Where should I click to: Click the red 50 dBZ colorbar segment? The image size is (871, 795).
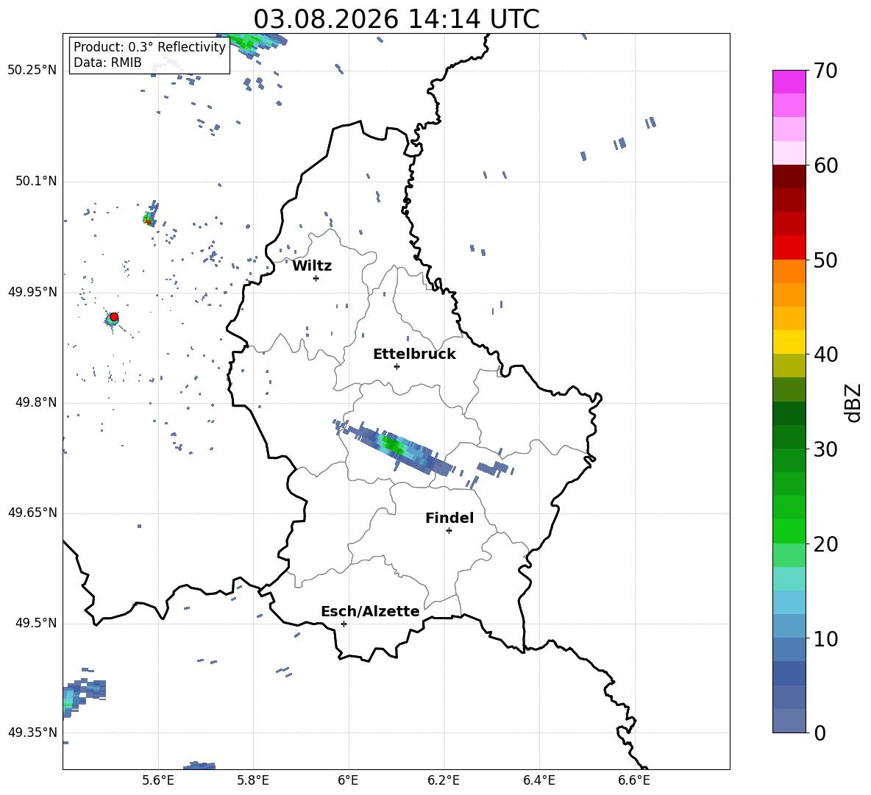tap(789, 248)
